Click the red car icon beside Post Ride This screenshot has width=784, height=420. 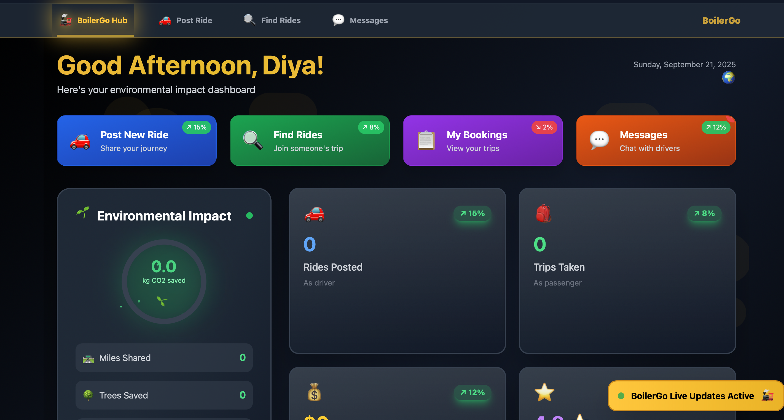(x=165, y=20)
